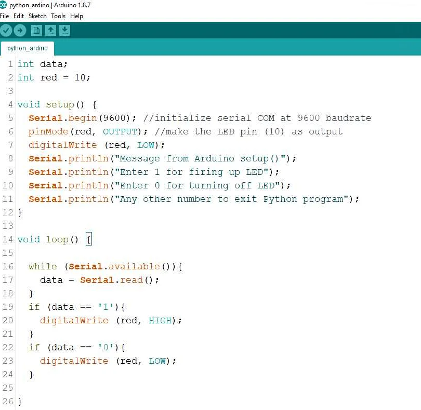Click the 'make the LED pin' comment
This screenshot has width=421, height=410.
[248, 132]
